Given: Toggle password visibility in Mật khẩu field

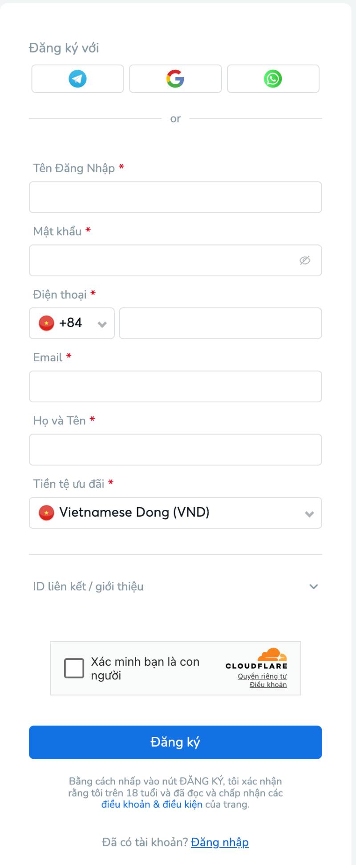Looking at the screenshot, I should 305,261.
